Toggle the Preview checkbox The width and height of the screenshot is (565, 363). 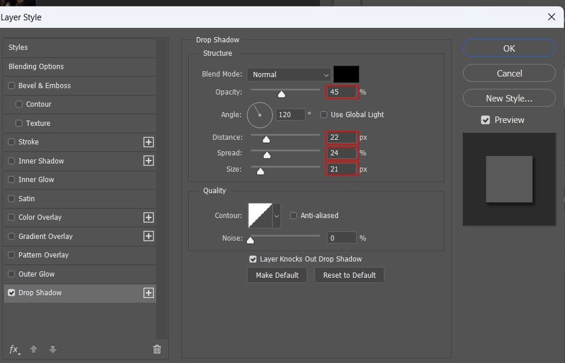click(x=485, y=120)
